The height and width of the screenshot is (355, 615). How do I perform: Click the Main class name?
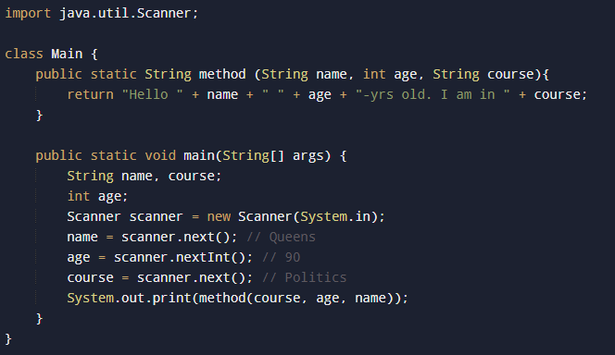click(x=67, y=54)
